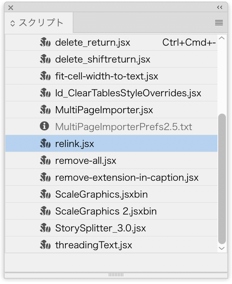This screenshot has height=284, width=232.
Task: Select Id_ClearTablesStyleOverrides.jsx script
Action: [x=111, y=93]
